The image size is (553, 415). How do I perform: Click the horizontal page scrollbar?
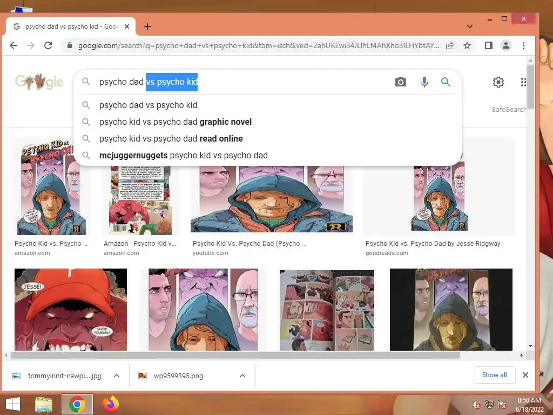[x=235, y=355]
